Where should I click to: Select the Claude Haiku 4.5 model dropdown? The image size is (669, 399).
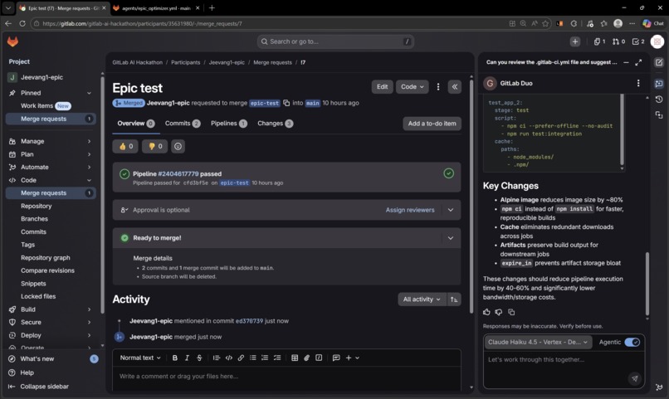538,343
